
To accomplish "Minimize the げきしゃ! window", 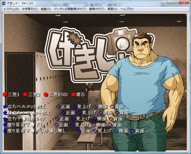I will coord(170,2).
